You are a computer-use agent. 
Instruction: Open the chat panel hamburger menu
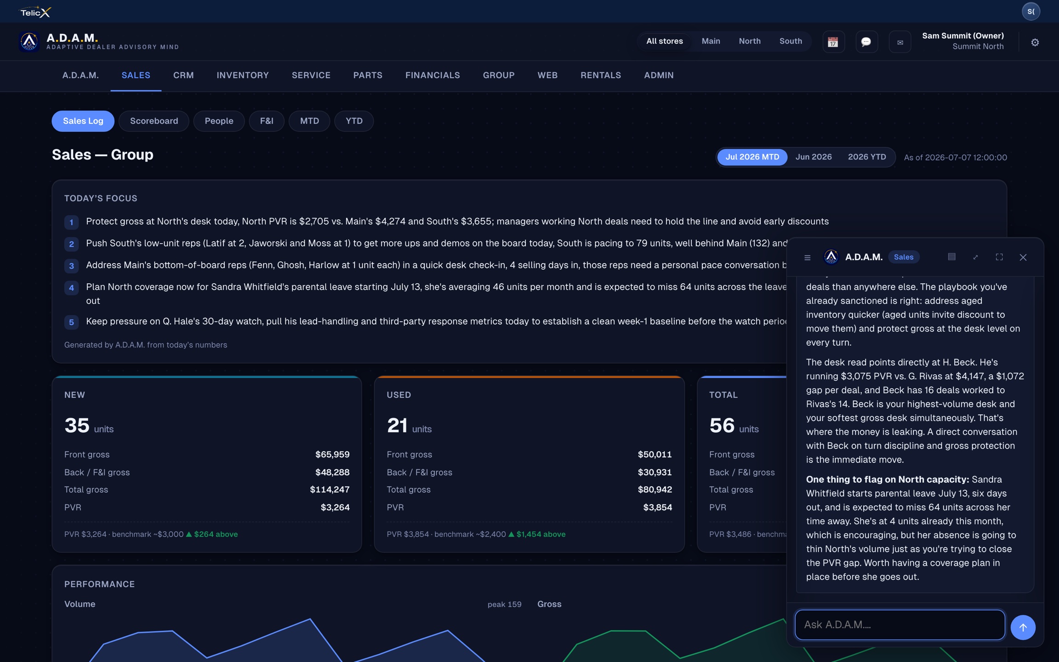point(807,257)
